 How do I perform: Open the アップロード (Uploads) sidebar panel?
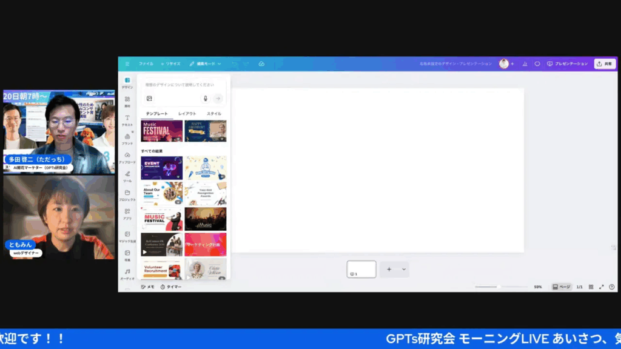(x=127, y=158)
